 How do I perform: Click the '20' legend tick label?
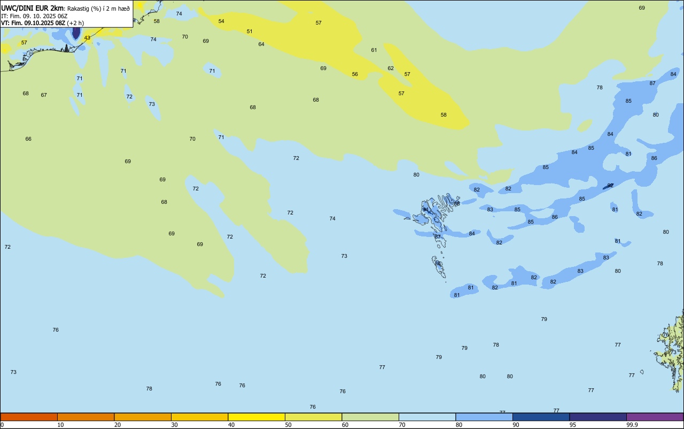pyautogui.click(x=118, y=425)
